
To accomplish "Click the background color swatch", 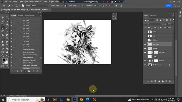I will [6, 62].
